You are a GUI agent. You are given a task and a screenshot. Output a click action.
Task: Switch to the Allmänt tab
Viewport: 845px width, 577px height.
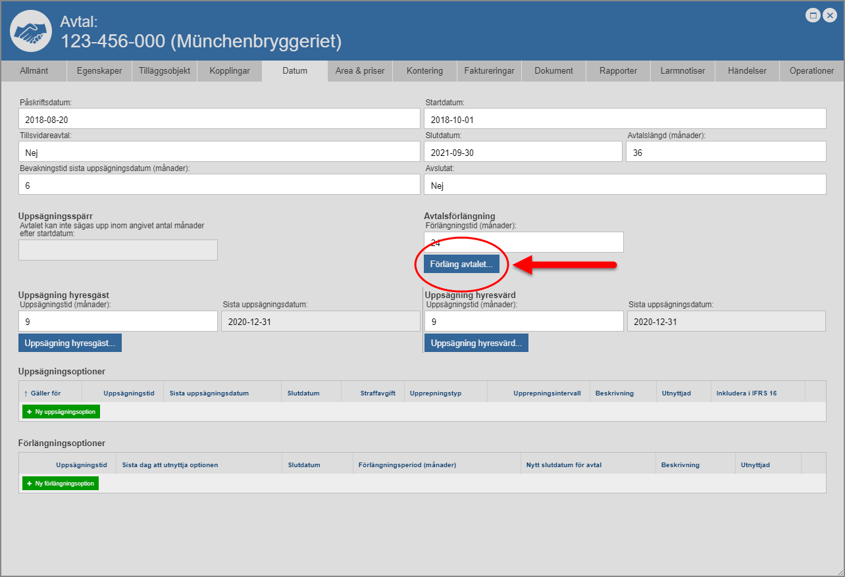click(x=34, y=71)
